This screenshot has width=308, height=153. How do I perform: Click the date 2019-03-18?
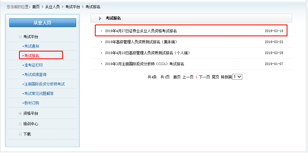pos(274,31)
